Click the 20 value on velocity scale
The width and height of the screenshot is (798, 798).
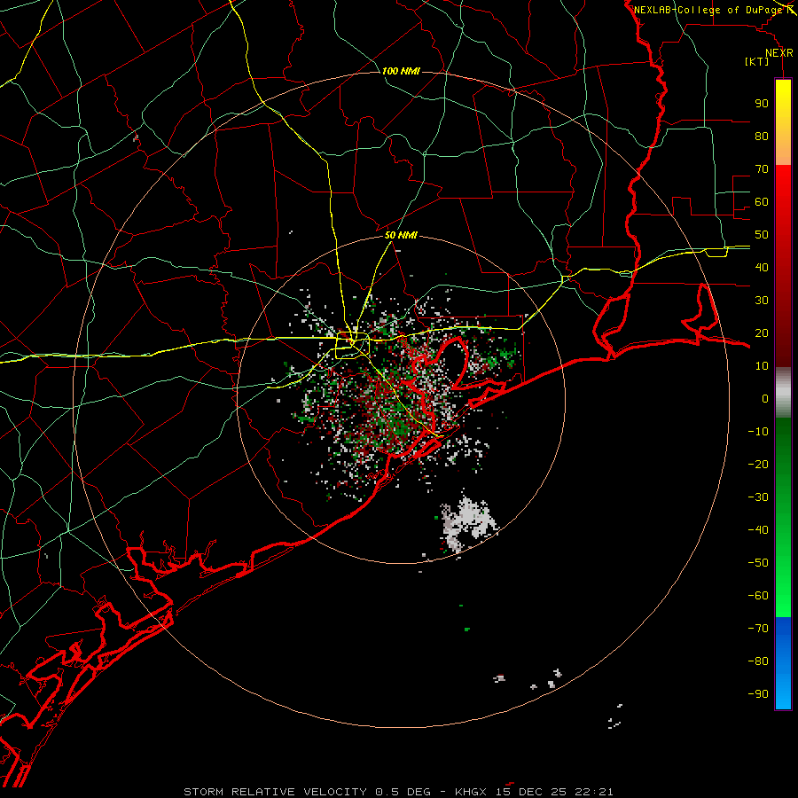tap(762, 332)
